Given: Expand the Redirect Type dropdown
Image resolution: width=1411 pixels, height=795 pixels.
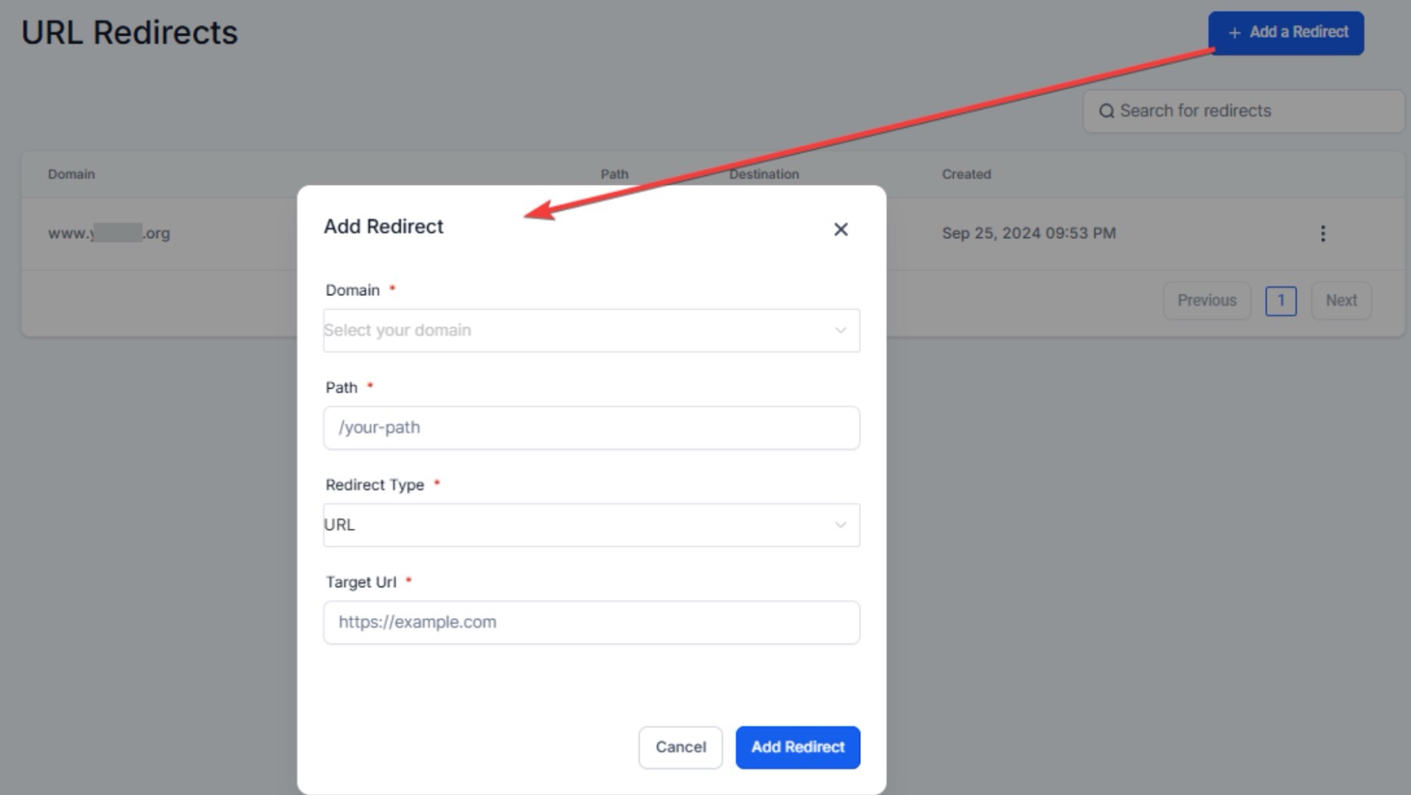Looking at the screenshot, I should tap(591, 525).
